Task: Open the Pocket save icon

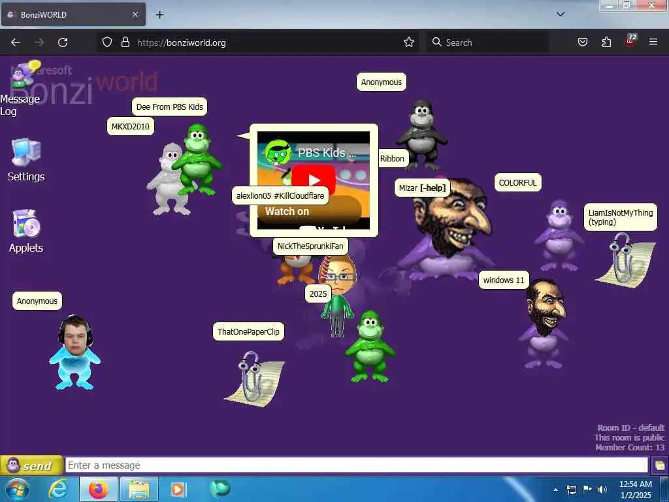Action: 582,42
